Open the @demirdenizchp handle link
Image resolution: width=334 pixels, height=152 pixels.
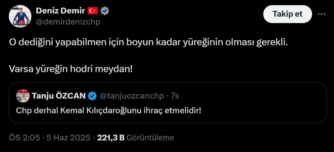click(68, 22)
